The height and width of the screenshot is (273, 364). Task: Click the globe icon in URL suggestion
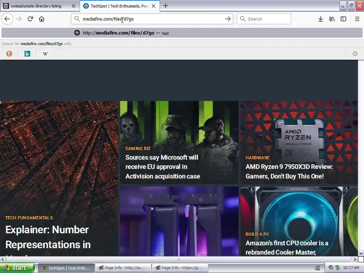(77, 33)
